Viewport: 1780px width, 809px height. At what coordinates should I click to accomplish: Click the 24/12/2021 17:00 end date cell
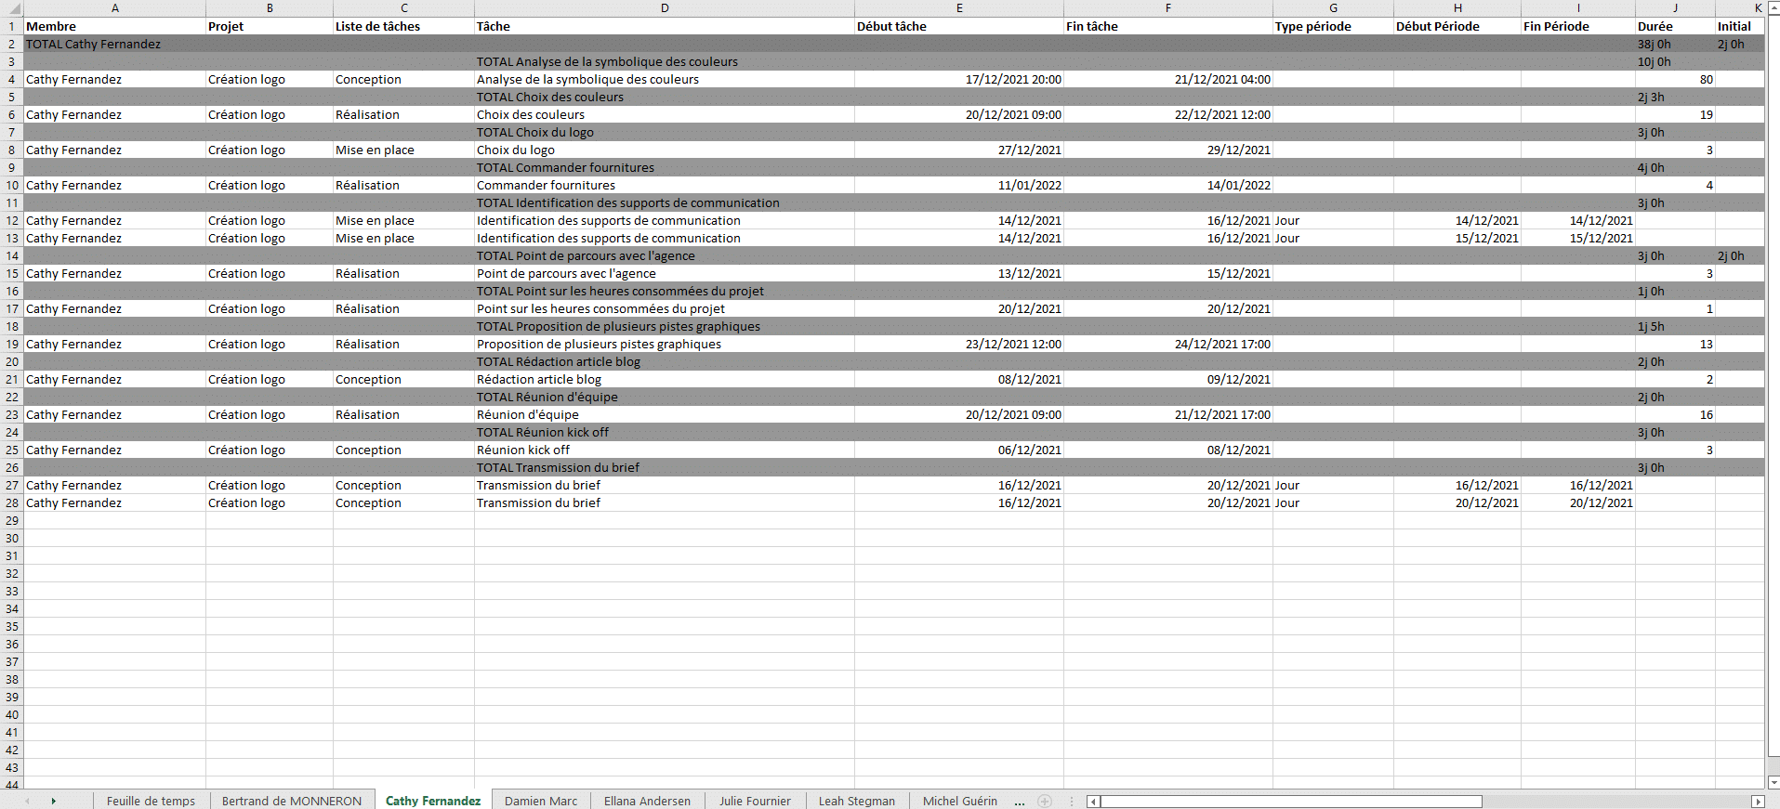[x=1168, y=344]
